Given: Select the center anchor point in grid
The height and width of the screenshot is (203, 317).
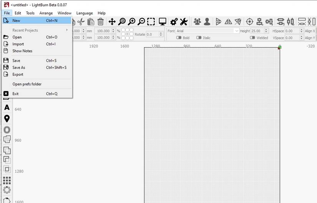Looking at the screenshot, I should tap(127, 34).
